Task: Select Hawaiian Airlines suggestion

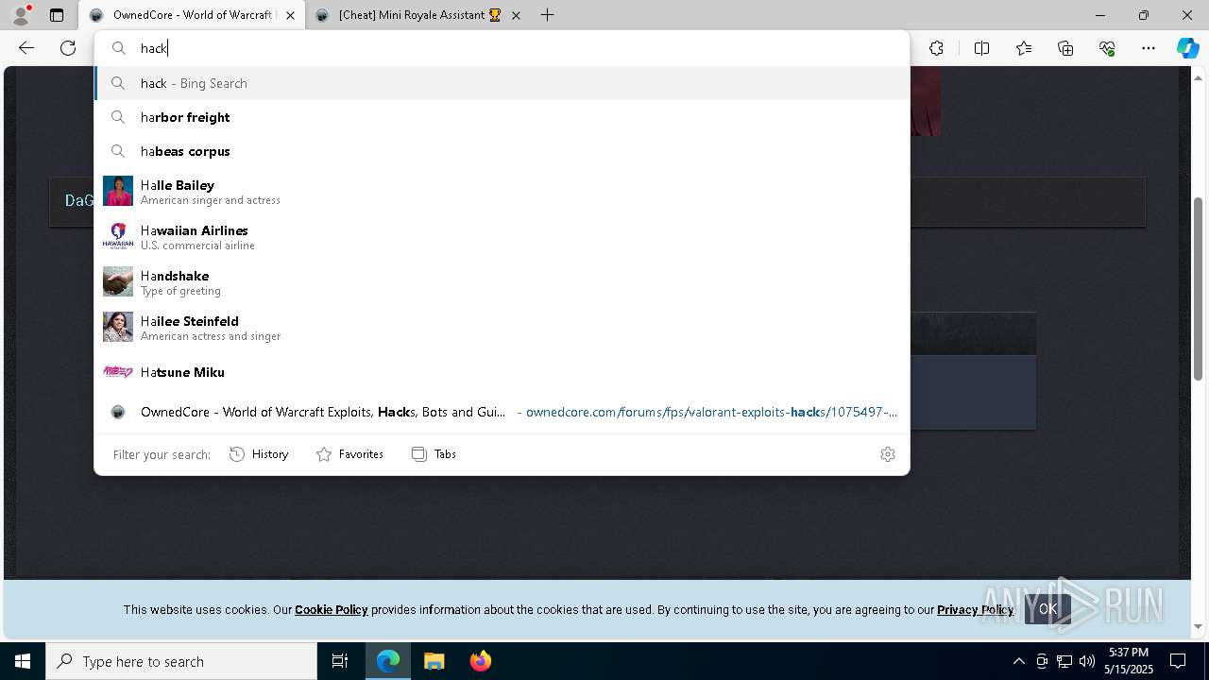Action: 502,236
